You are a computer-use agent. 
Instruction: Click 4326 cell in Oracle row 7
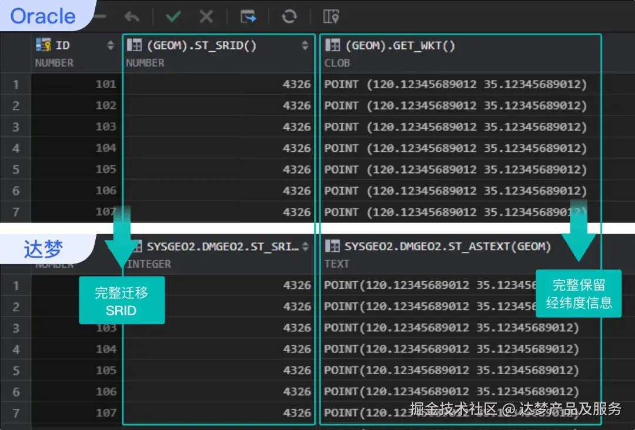pos(219,212)
